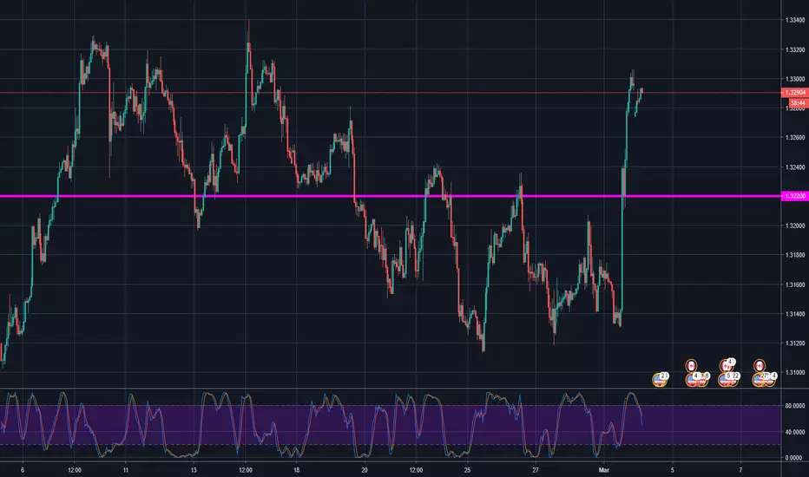Screen dimensions: 809x477
Task: Click the 38:44 bar countdown label
Action: pos(797,103)
